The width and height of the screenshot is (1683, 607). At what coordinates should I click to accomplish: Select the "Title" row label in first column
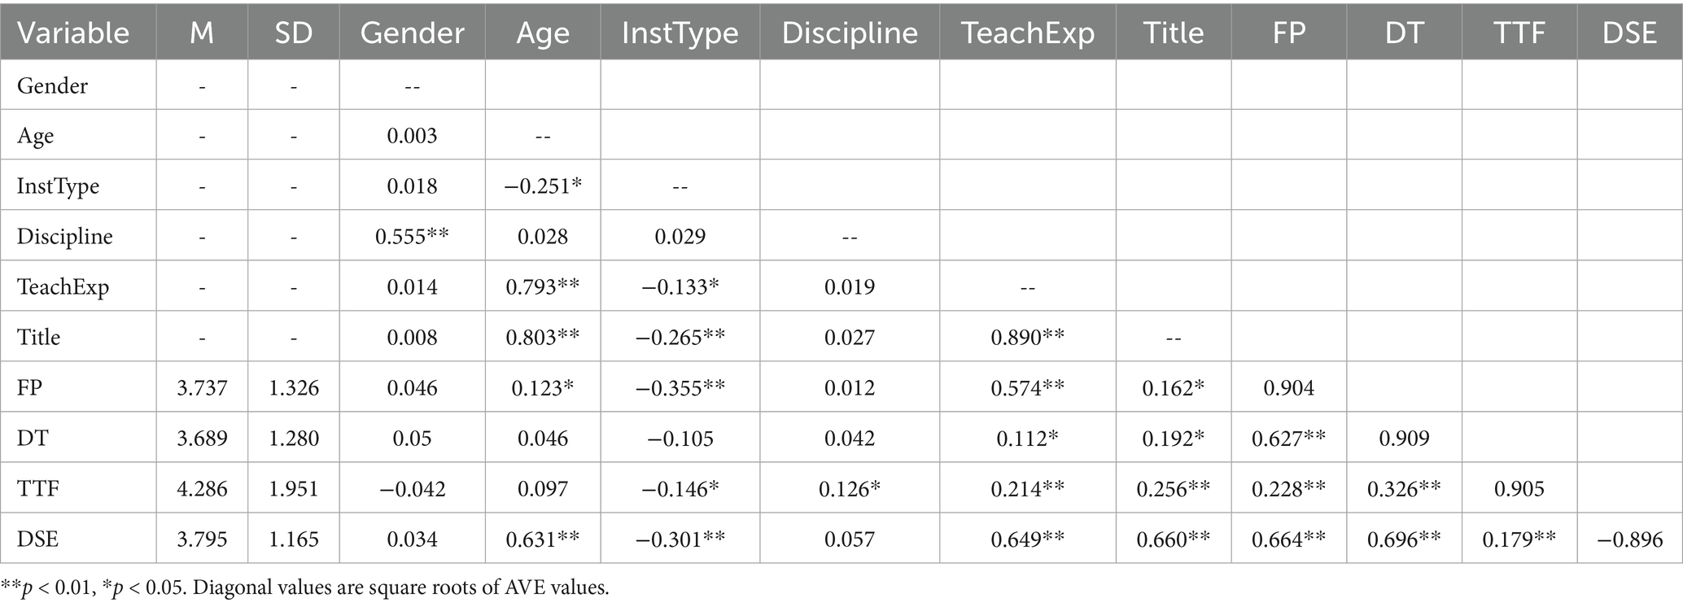(x=39, y=337)
